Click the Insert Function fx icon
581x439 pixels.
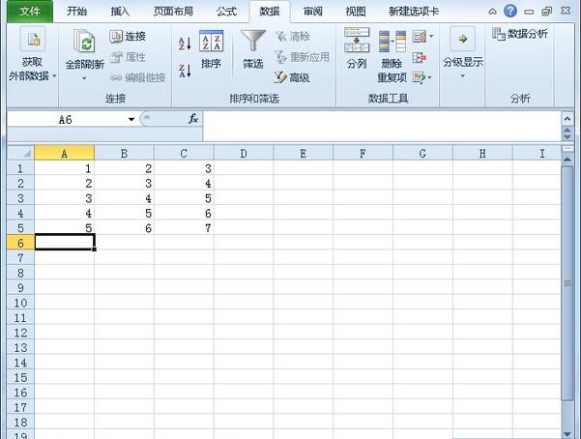click(193, 119)
